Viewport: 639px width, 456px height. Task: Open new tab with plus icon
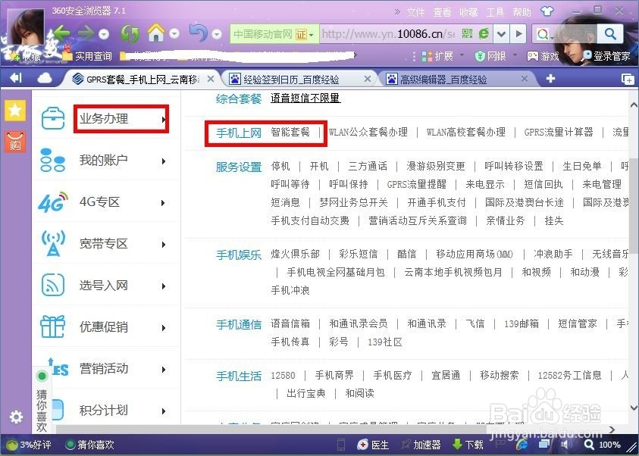[550, 78]
